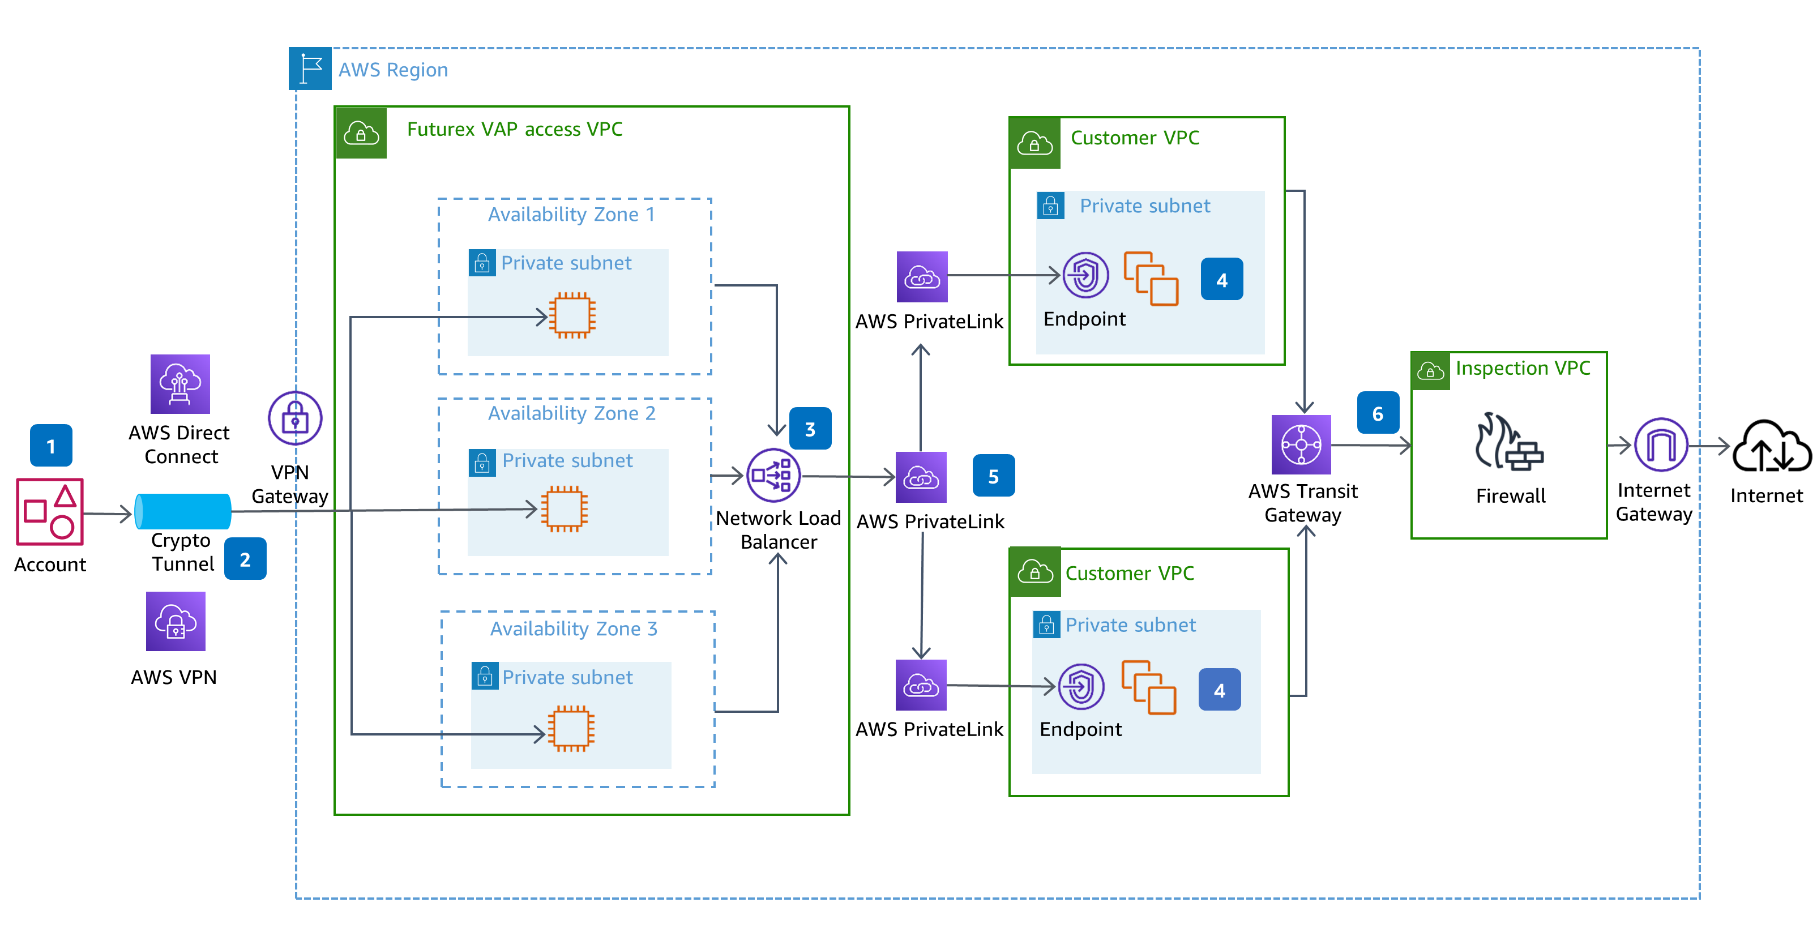Click the 'Network Load Balancer' label
This screenshot has width=1817, height=945.
[x=778, y=529]
